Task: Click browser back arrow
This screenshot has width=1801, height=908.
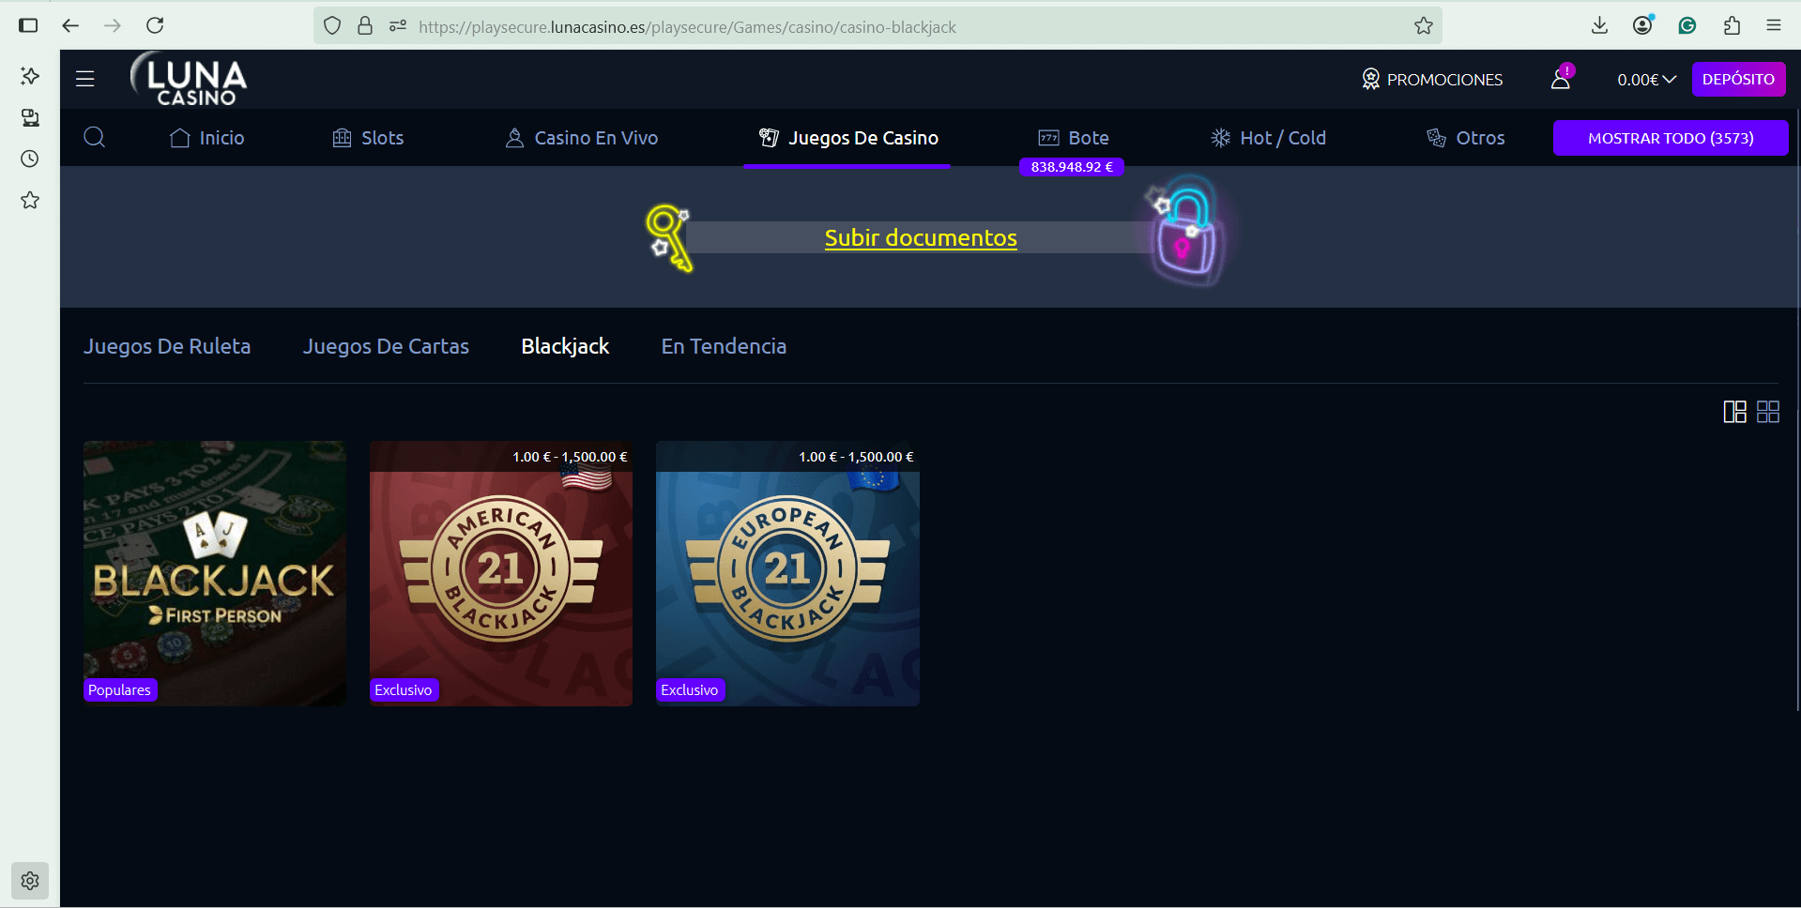Action: (70, 25)
